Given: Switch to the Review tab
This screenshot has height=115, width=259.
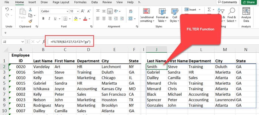Looking at the screenshot, I should click(x=107, y=2).
